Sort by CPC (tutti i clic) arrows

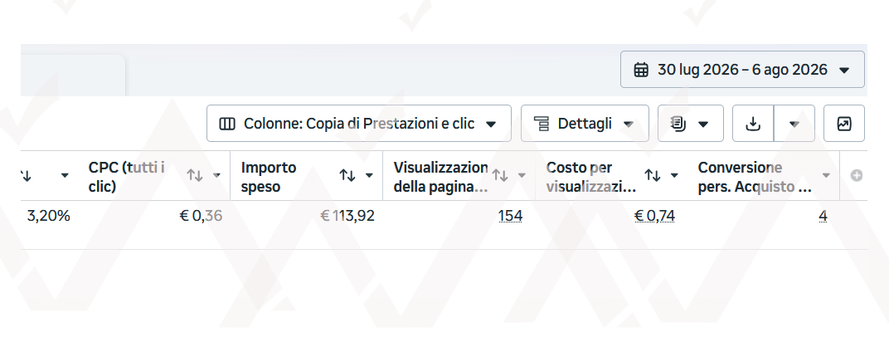click(x=195, y=176)
